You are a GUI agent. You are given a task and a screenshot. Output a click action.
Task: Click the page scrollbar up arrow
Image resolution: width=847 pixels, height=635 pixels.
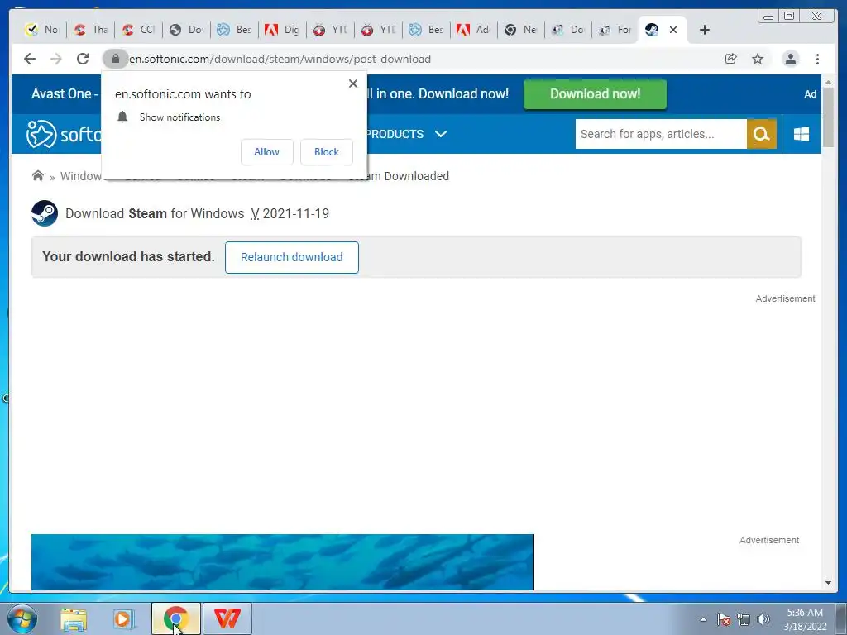(829, 82)
